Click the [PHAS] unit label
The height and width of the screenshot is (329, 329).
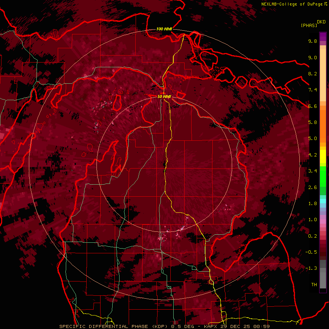pyautogui.click(x=309, y=25)
